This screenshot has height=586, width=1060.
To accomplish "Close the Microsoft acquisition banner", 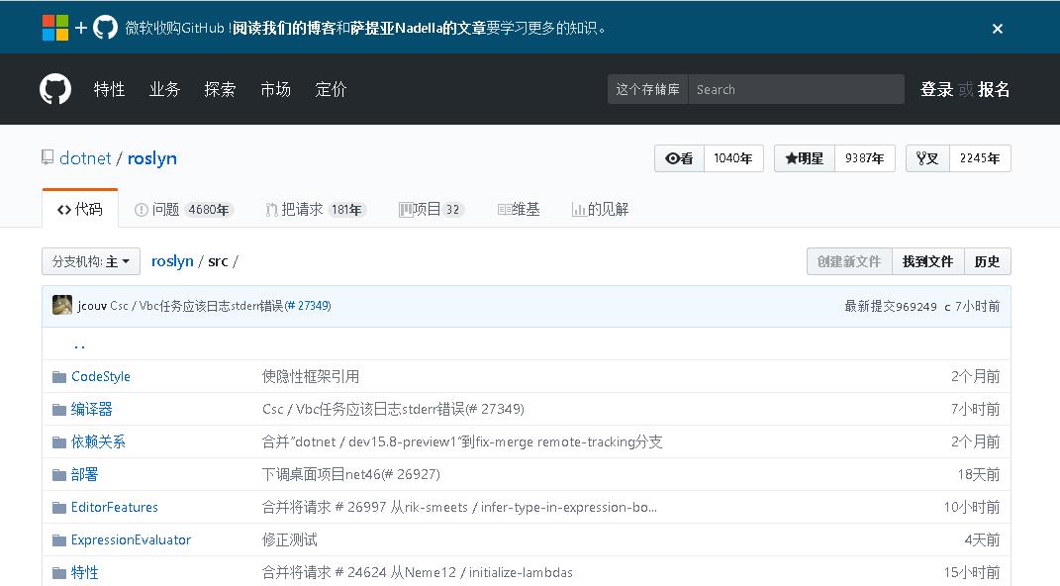I will pos(997,29).
